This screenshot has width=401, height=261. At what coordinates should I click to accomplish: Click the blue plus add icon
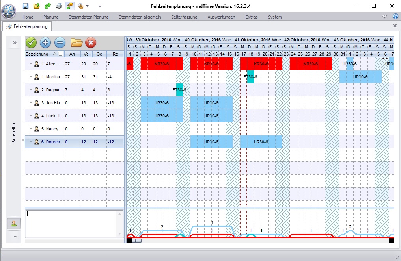coord(45,43)
